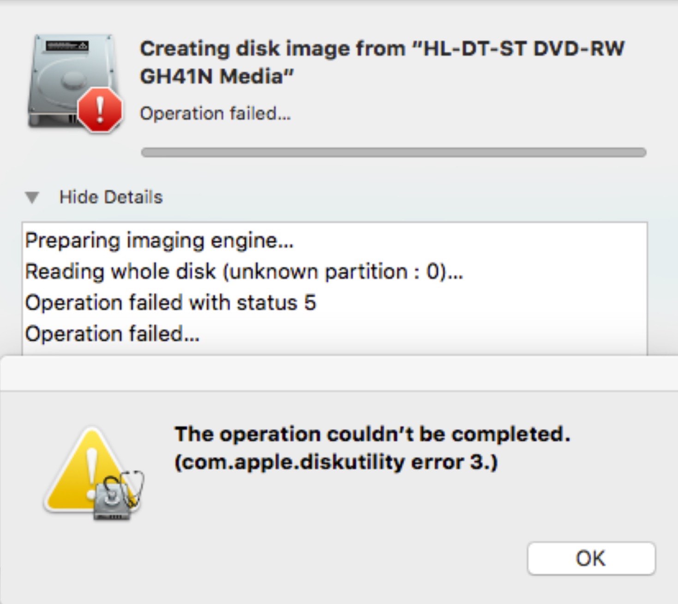This screenshot has height=604, width=678.
Task: Click the Hide Details label
Action: click(111, 197)
